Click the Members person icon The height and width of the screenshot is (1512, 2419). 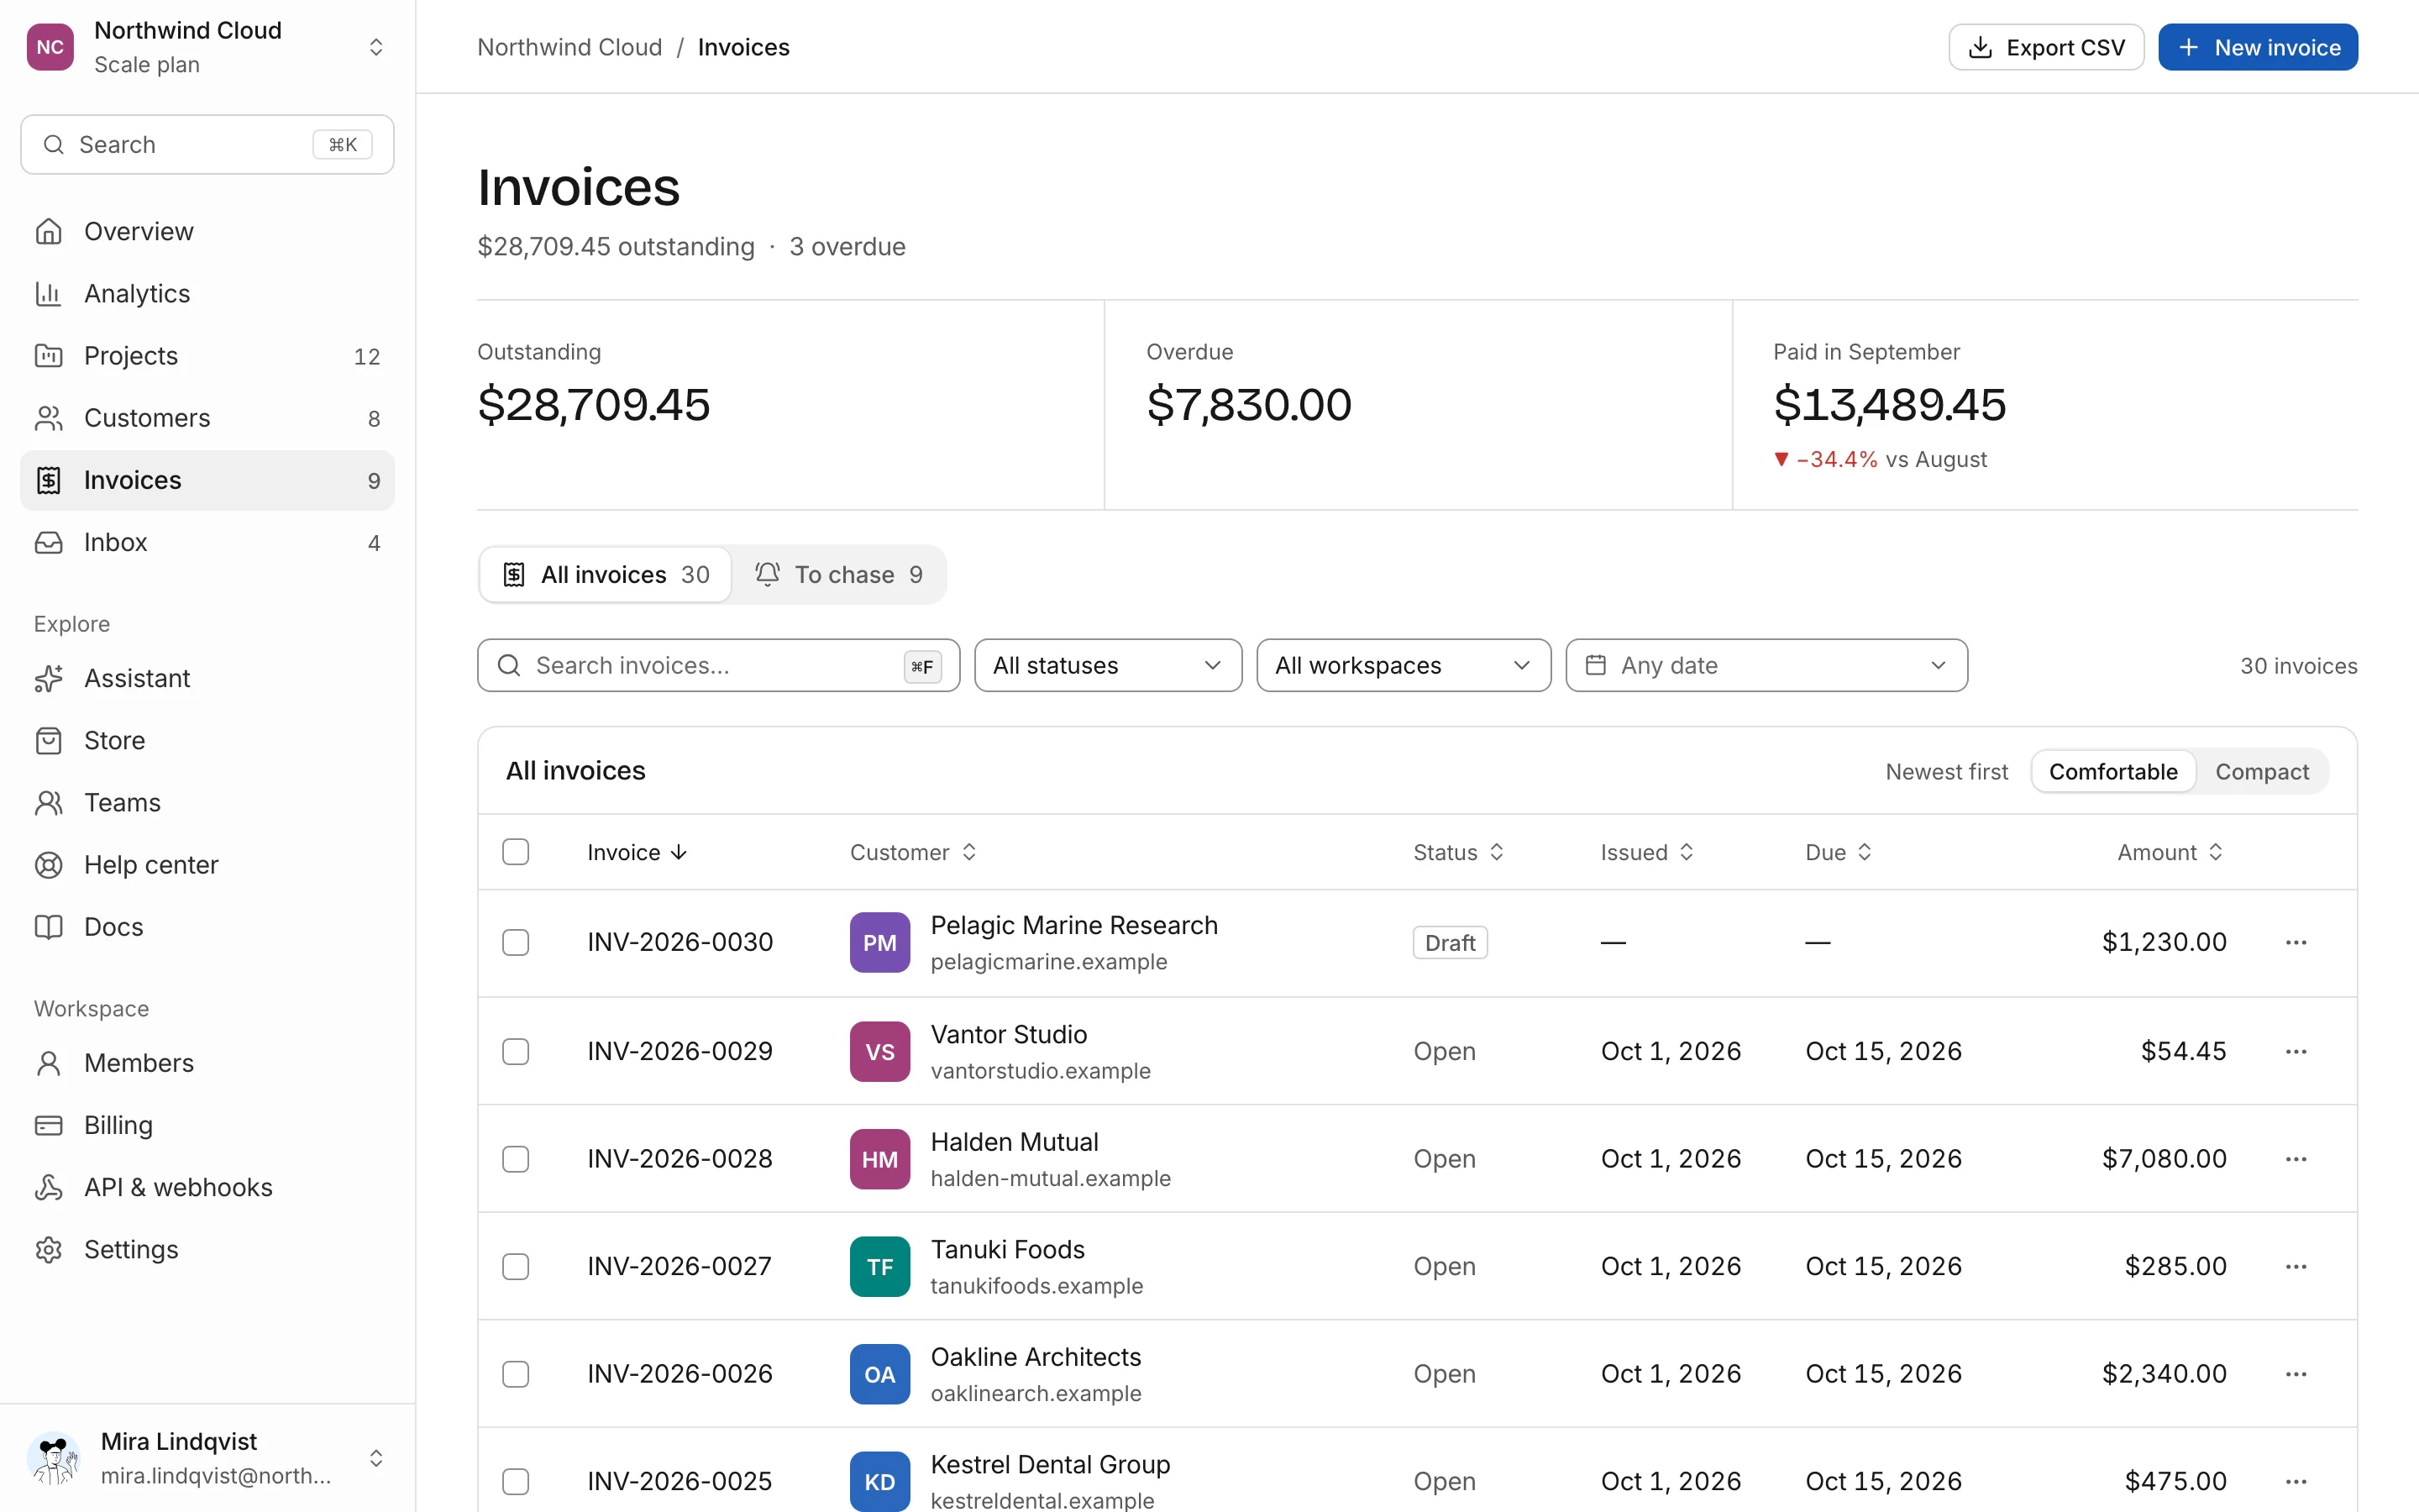click(48, 1062)
